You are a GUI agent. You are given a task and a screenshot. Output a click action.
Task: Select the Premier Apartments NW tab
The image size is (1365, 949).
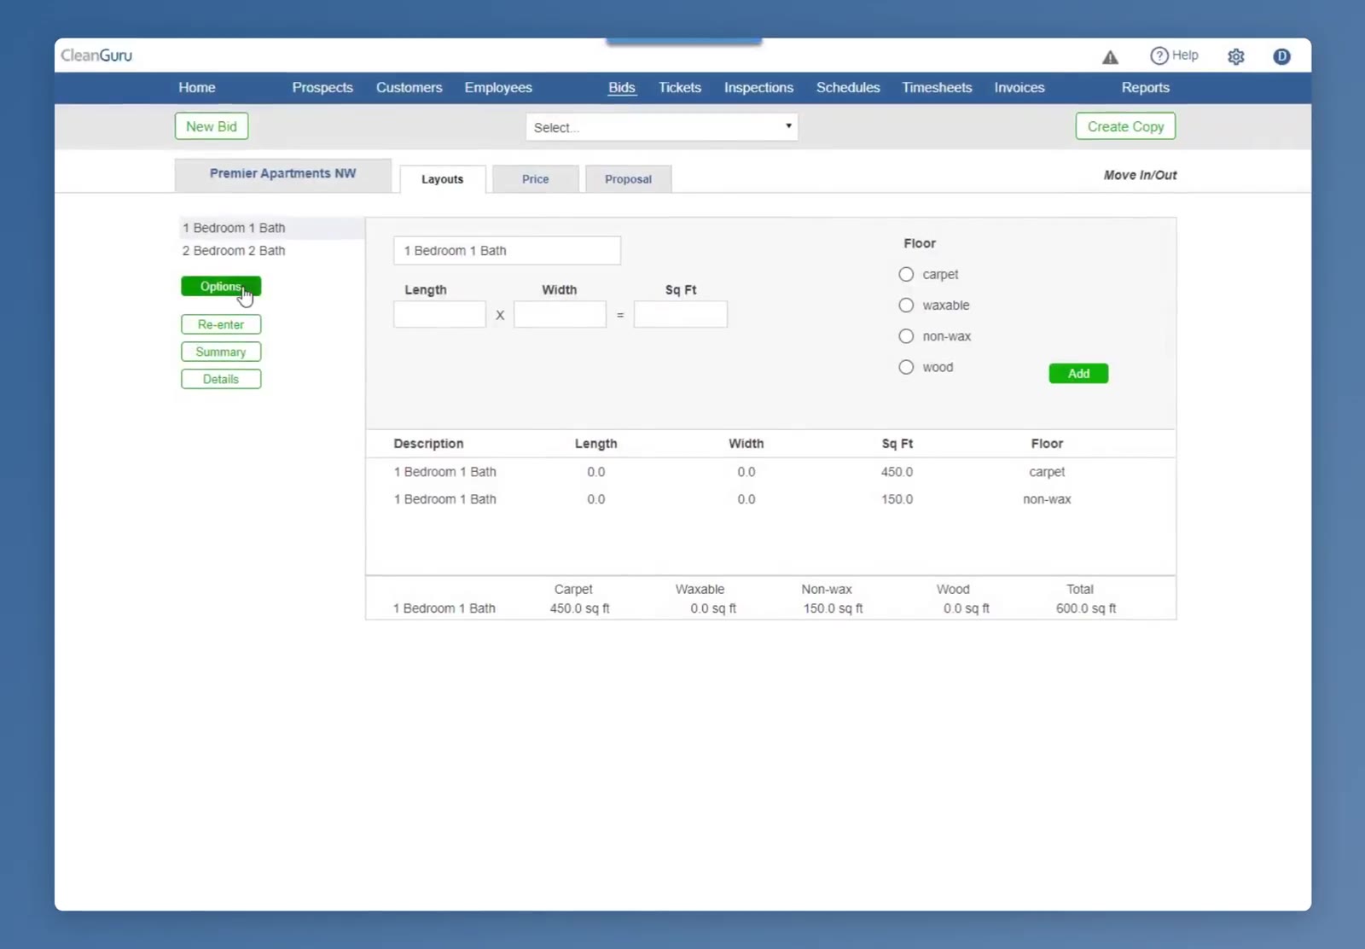283,174
